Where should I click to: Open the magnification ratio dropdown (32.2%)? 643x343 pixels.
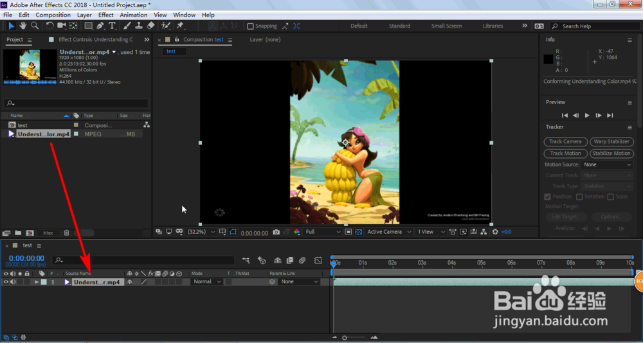[x=201, y=232]
